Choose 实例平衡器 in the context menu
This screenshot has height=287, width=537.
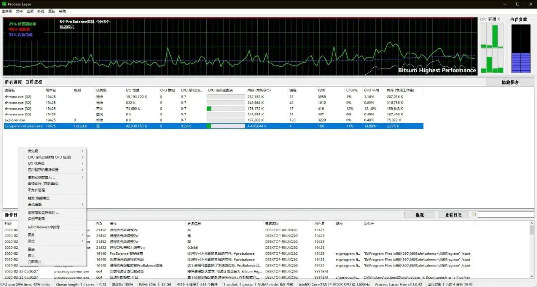[52, 219]
